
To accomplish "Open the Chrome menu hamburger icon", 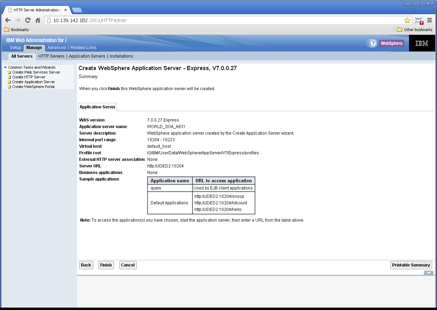I will (429, 20).
